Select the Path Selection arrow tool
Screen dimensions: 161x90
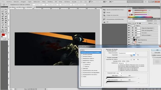click(x=3, y=27)
